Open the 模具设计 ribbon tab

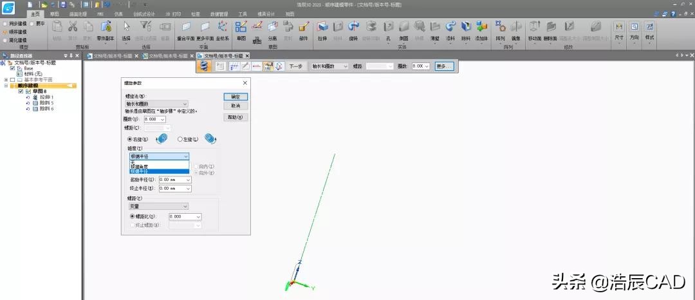[266, 14]
